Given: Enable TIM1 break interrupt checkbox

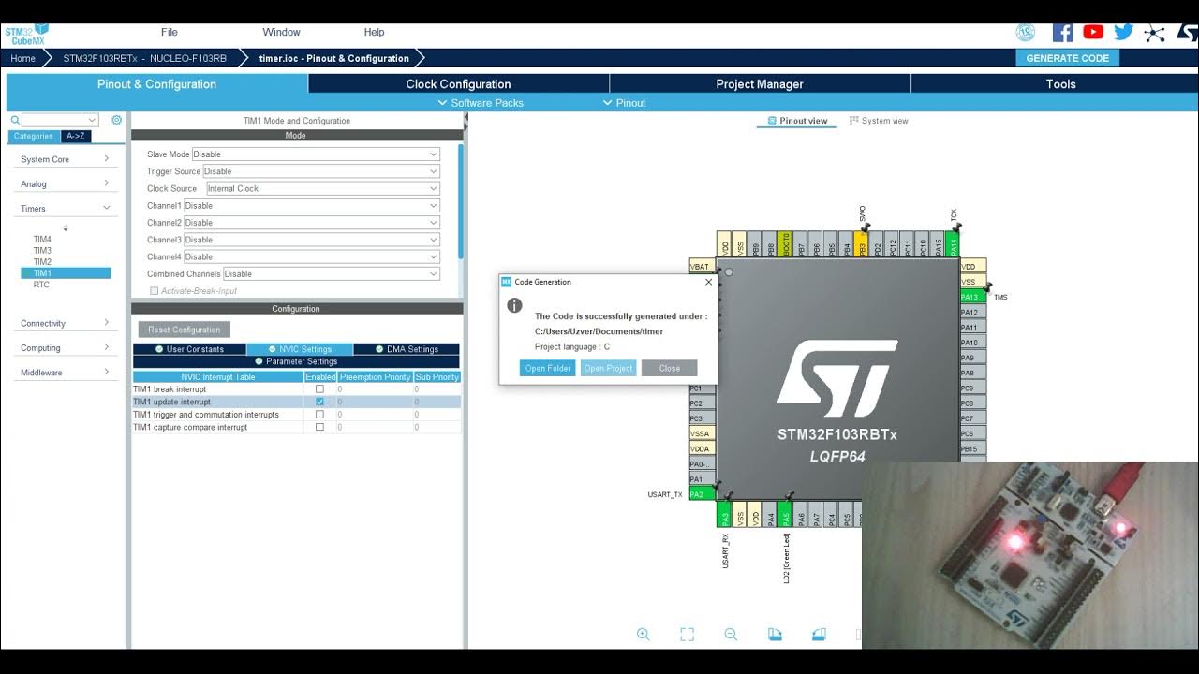Looking at the screenshot, I should (x=319, y=388).
